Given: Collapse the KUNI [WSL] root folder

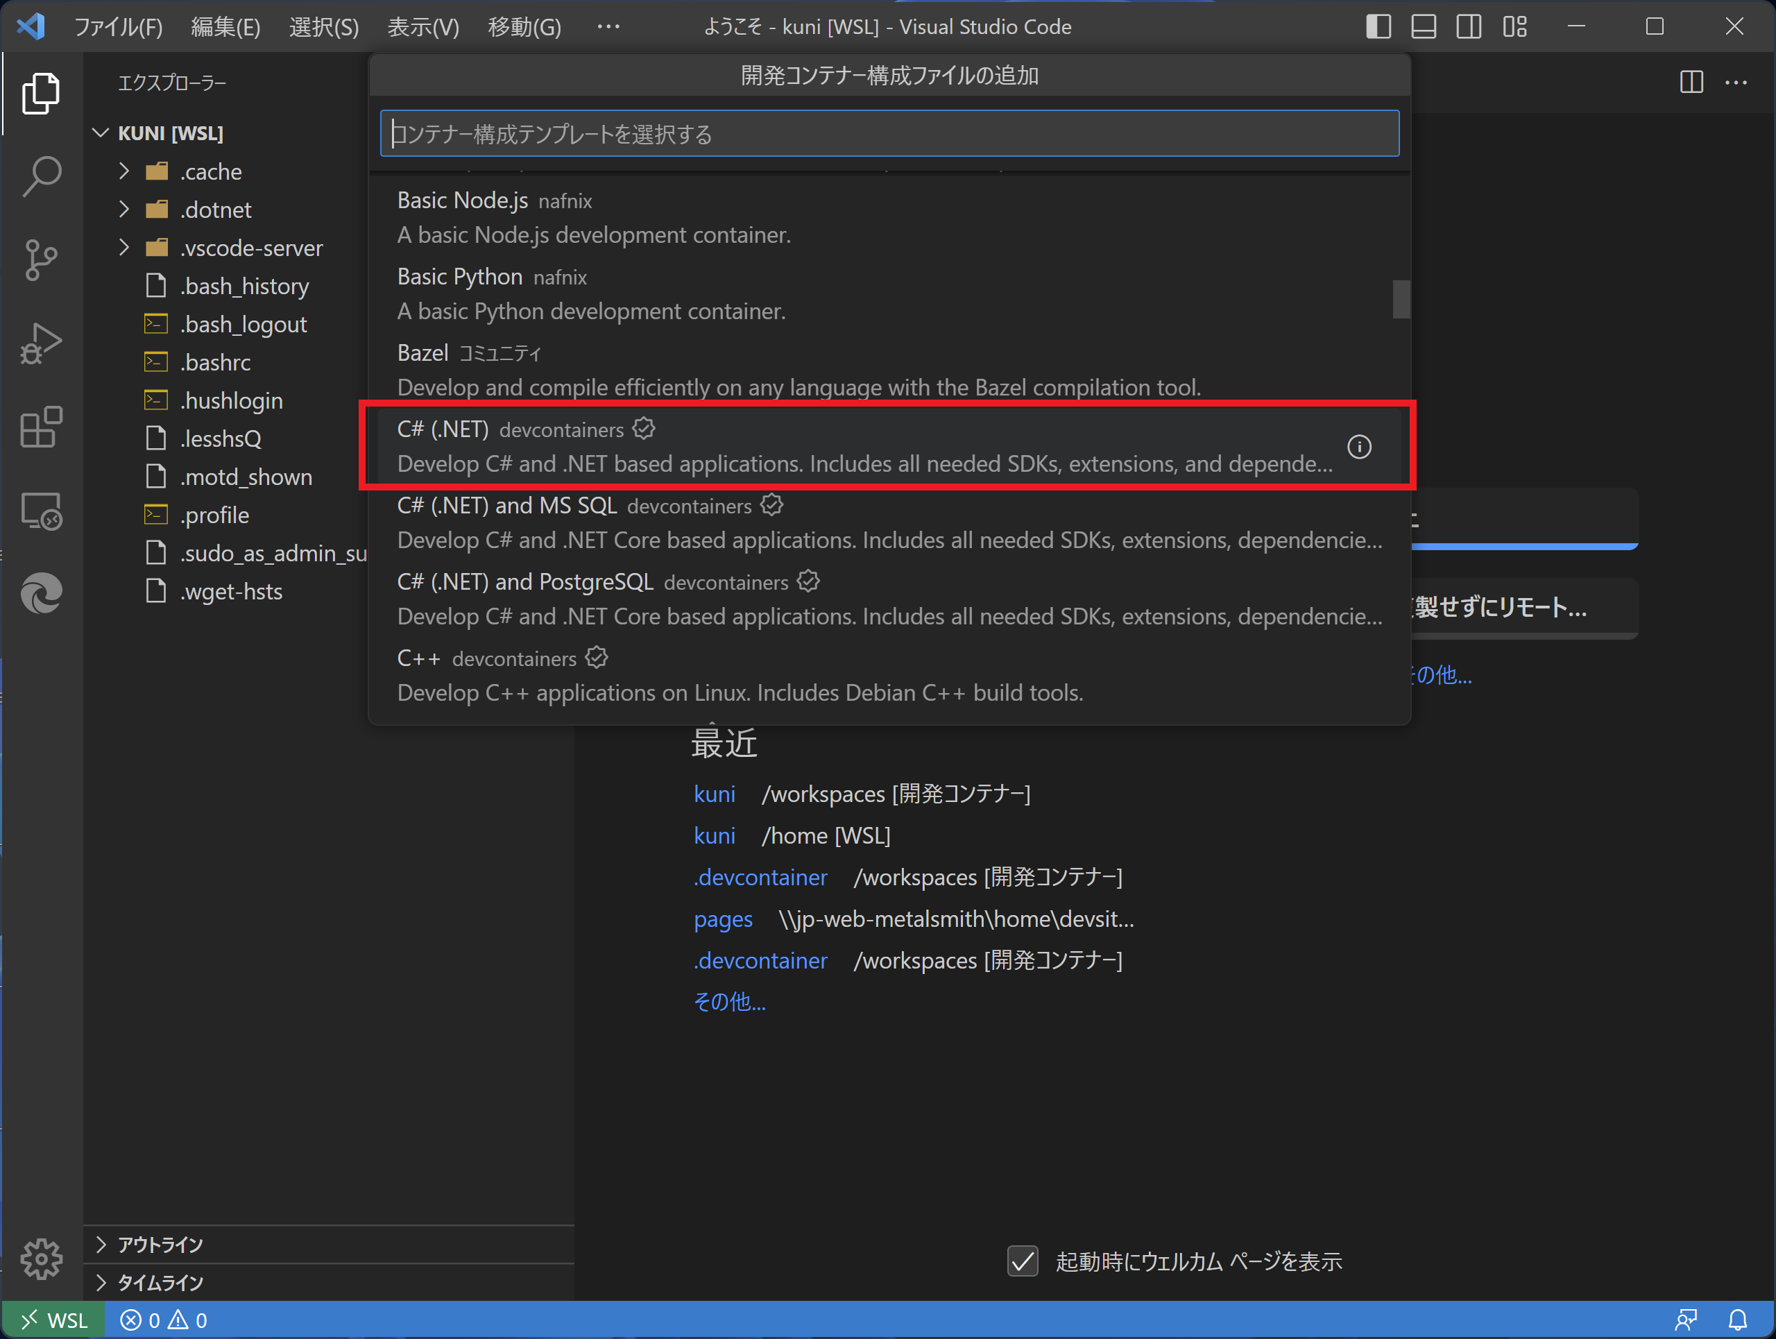Looking at the screenshot, I should [101, 133].
